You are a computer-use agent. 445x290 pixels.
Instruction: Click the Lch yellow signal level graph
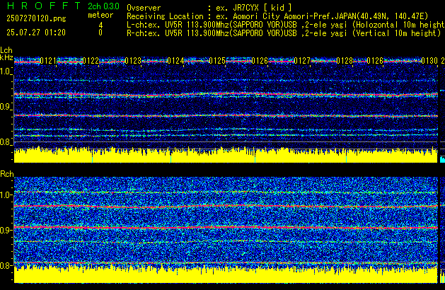coord(226,155)
